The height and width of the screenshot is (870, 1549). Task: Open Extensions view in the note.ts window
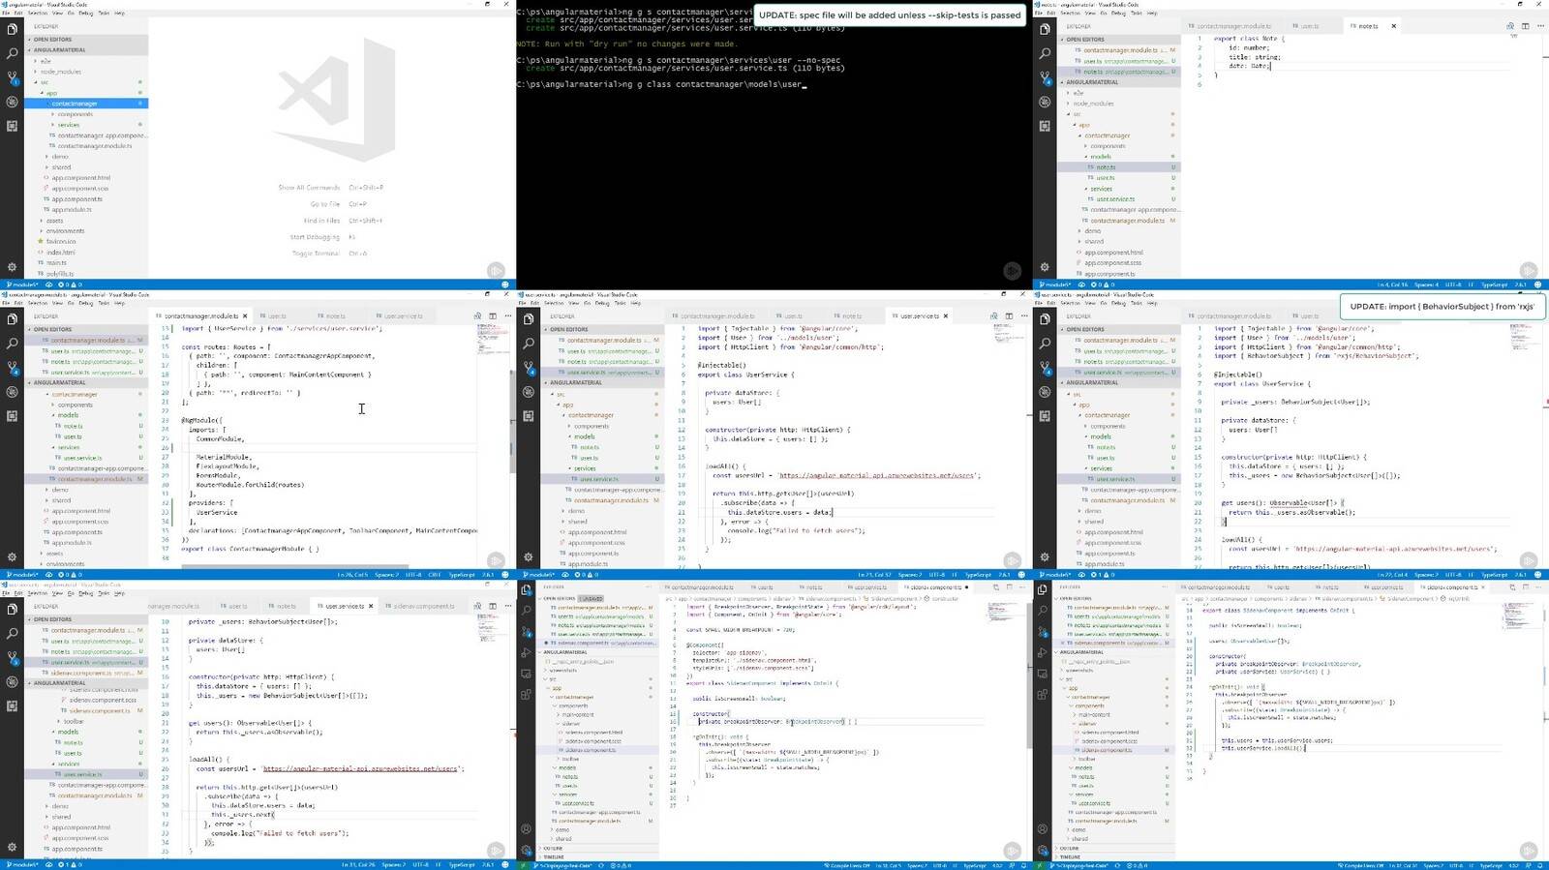click(1045, 126)
